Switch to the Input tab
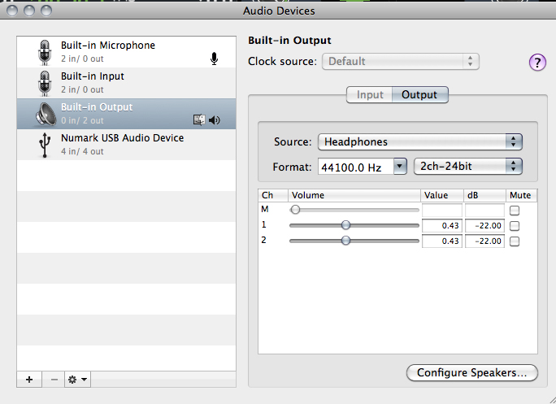The height and width of the screenshot is (404, 556). (370, 95)
